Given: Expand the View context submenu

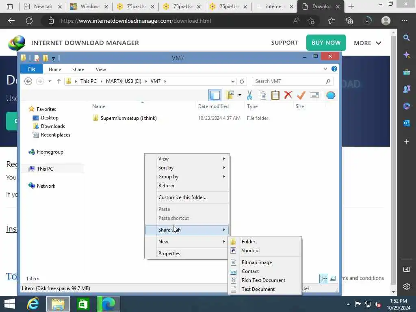Looking at the screenshot, I should click(187, 159).
